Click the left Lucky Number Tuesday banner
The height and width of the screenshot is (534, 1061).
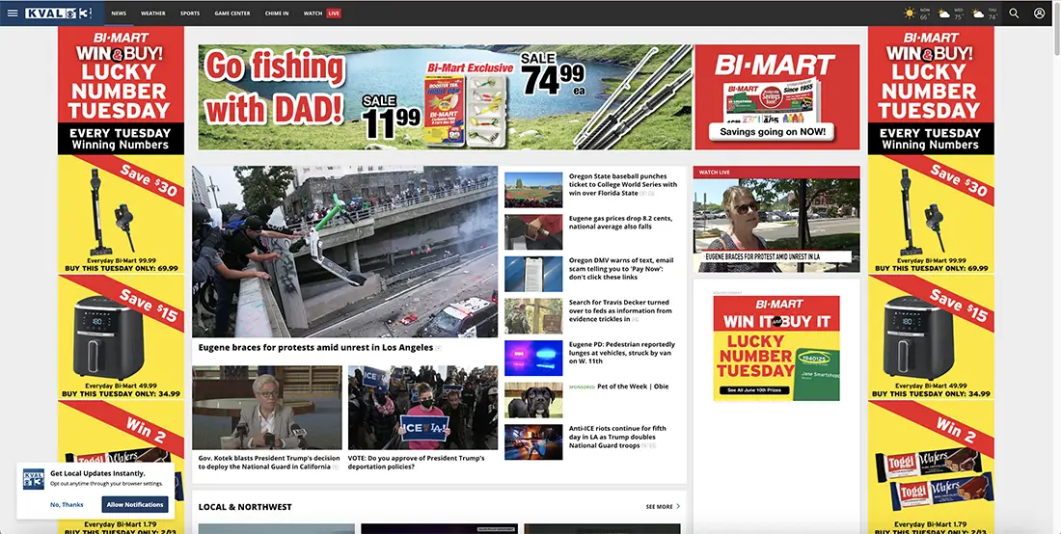pyautogui.click(x=121, y=91)
